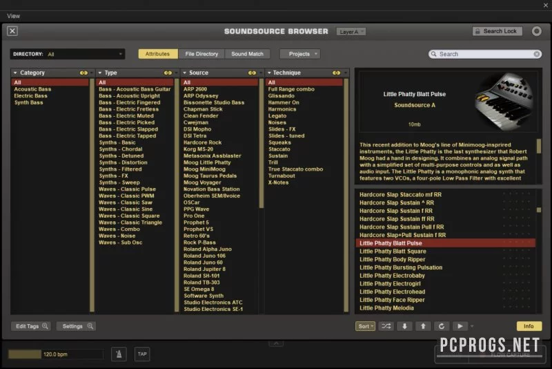The height and width of the screenshot is (369, 552).
Task: Switch to the Attributes tab
Action: point(157,54)
